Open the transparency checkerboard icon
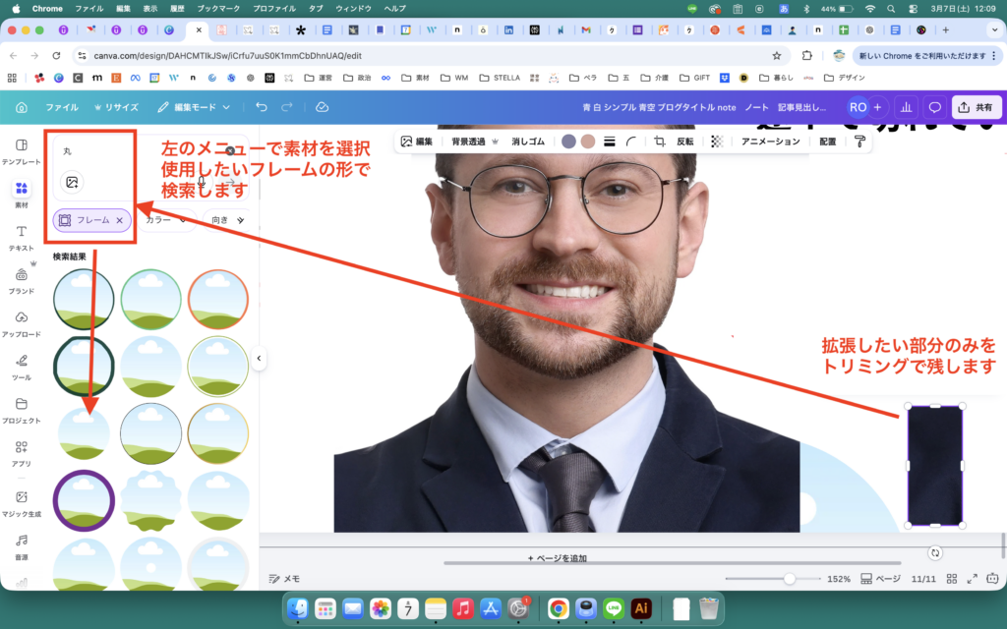 point(717,142)
